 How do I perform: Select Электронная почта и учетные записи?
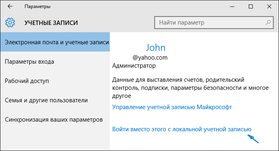[55, 42]
